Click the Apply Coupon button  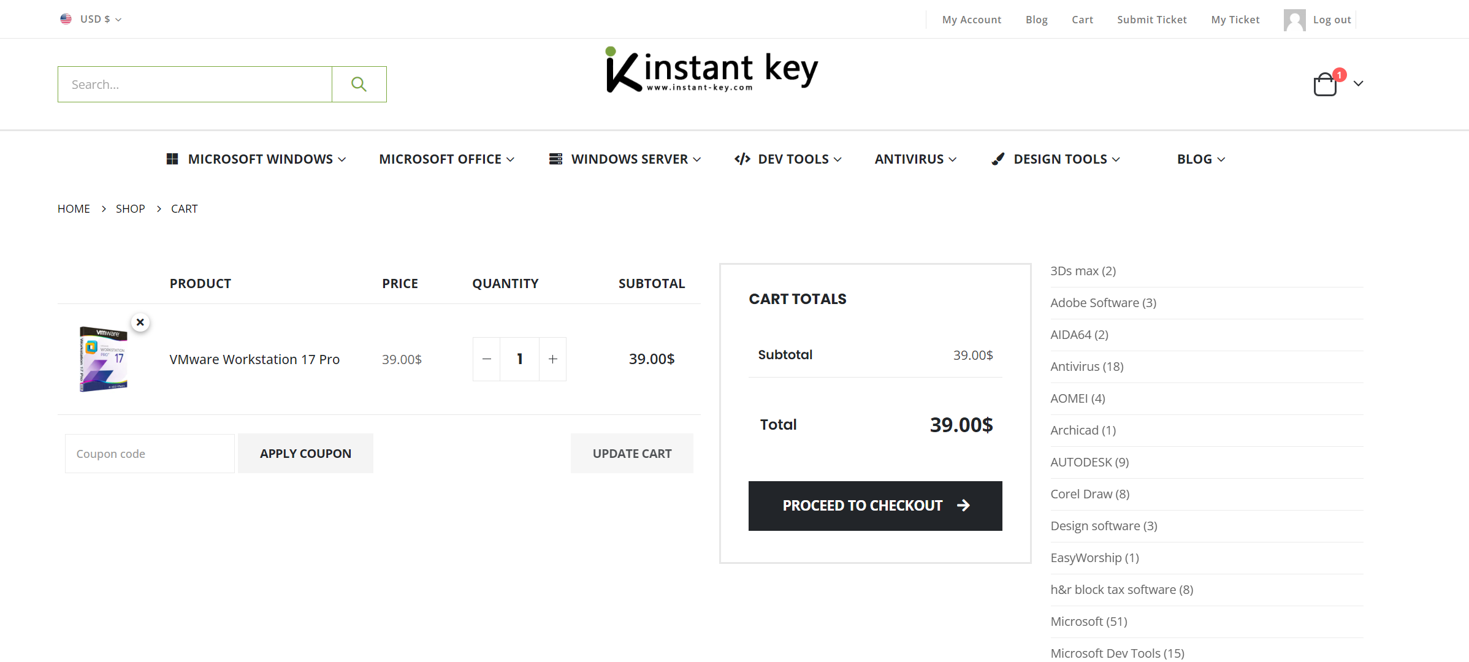point(305,454)
